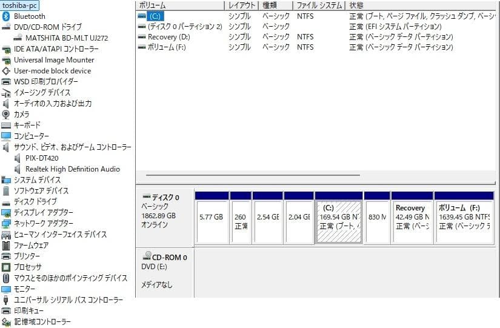The height and width of the screenshot is (328, 500).
Task: Select the 260 MB partition block
Action: click(x=241, y=218)
